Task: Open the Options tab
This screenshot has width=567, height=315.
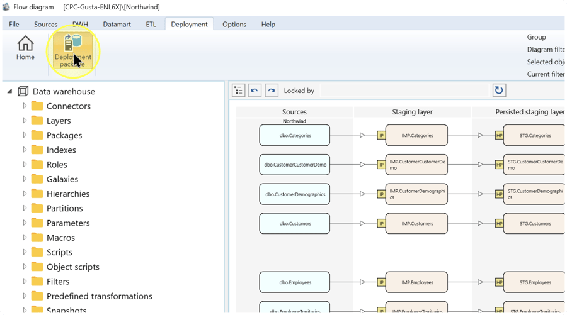Action: (x=234, y=24)
